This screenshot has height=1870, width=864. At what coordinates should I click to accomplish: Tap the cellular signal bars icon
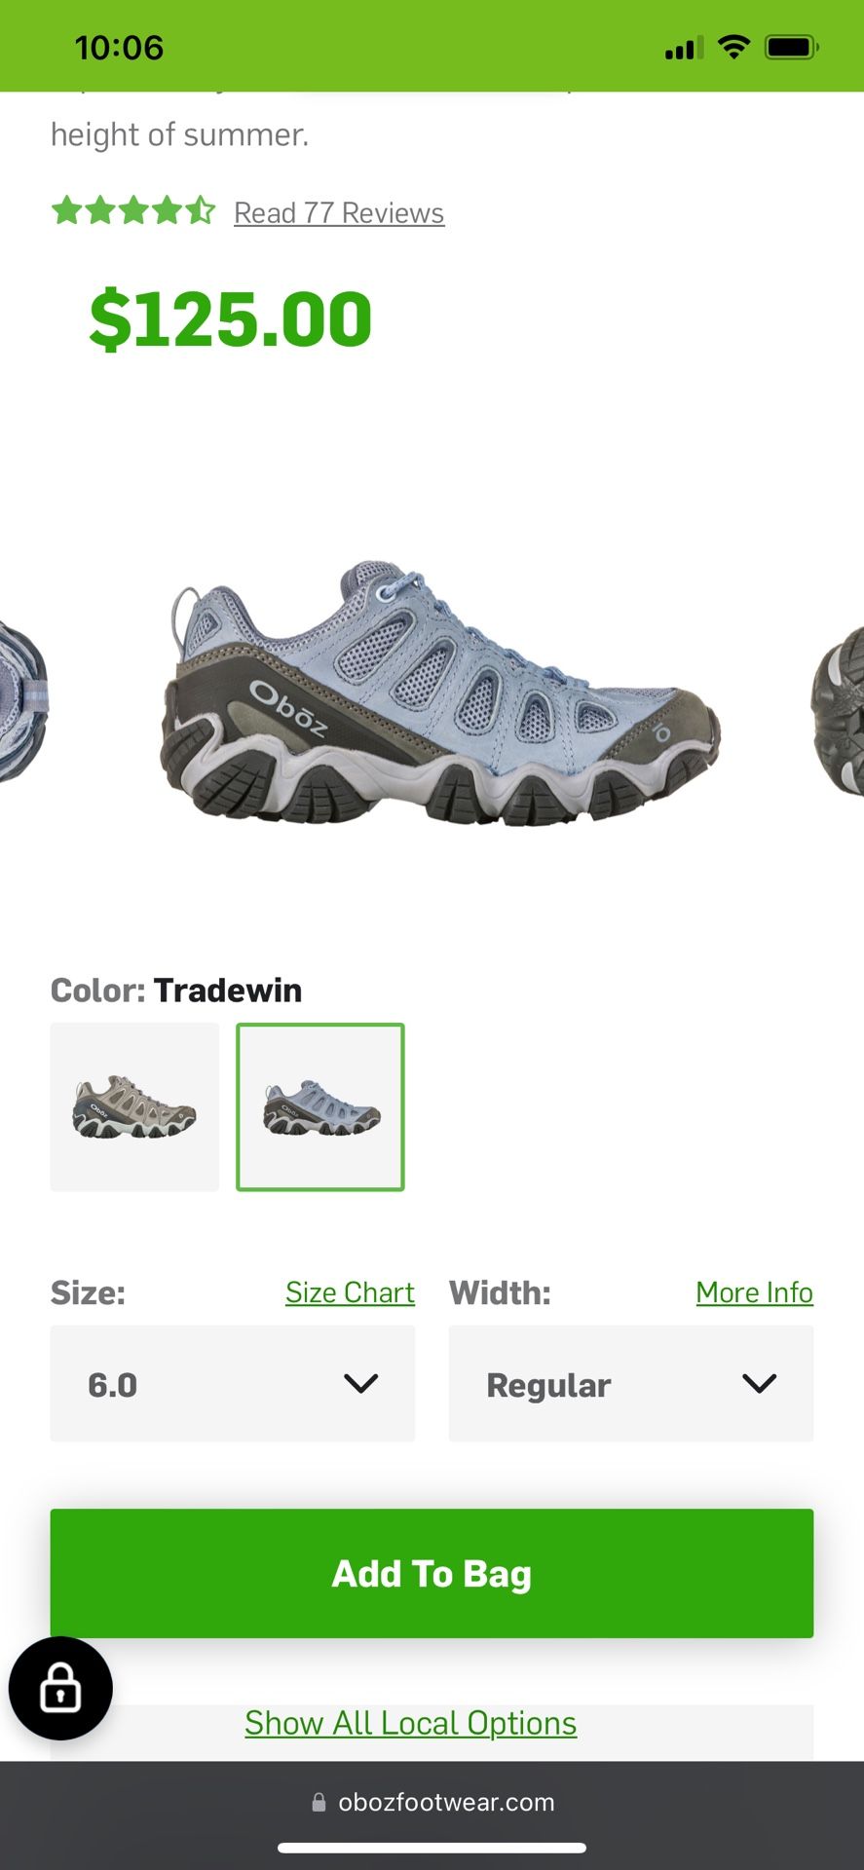[x=684, y=48]
